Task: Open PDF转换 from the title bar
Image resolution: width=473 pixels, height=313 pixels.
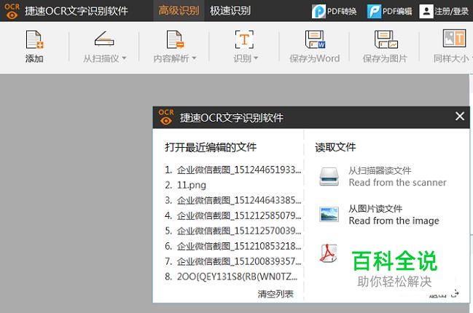Action: tap(334, 12)
